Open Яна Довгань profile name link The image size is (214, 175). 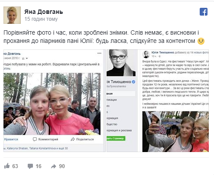click(x=43, y=12)
